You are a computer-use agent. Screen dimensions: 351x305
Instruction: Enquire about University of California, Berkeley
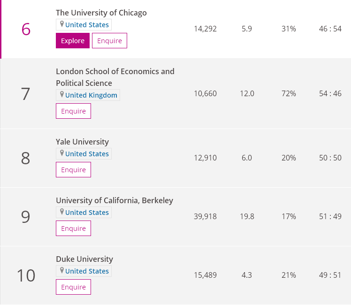pyautogui.click(x=73, y=229)
